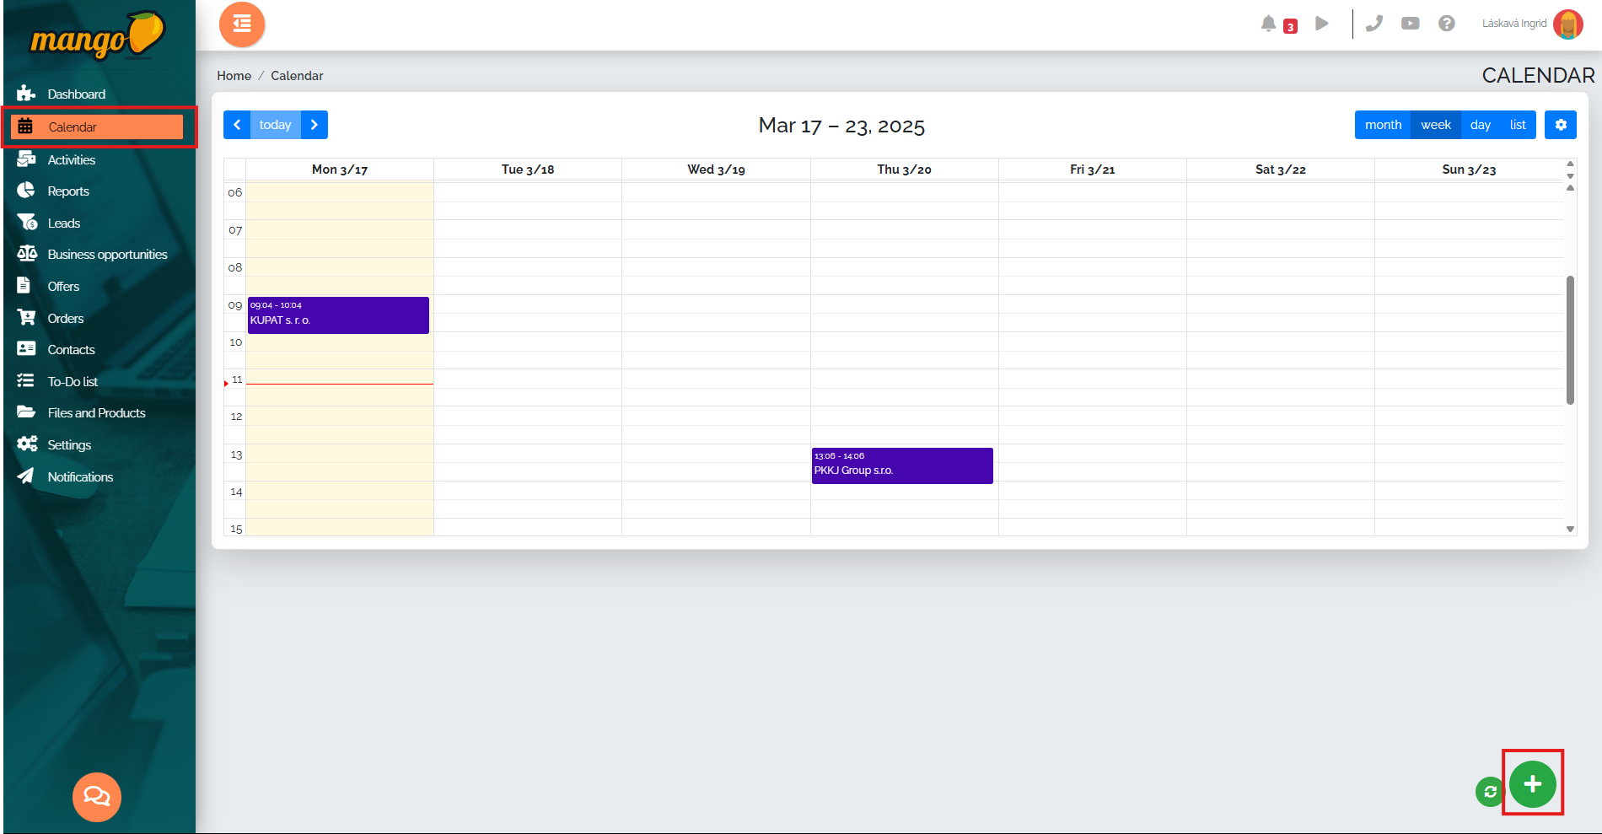This screenshot has width=1602, height=834.
Task: Open Settings menu item
Action: pos(69,445)
